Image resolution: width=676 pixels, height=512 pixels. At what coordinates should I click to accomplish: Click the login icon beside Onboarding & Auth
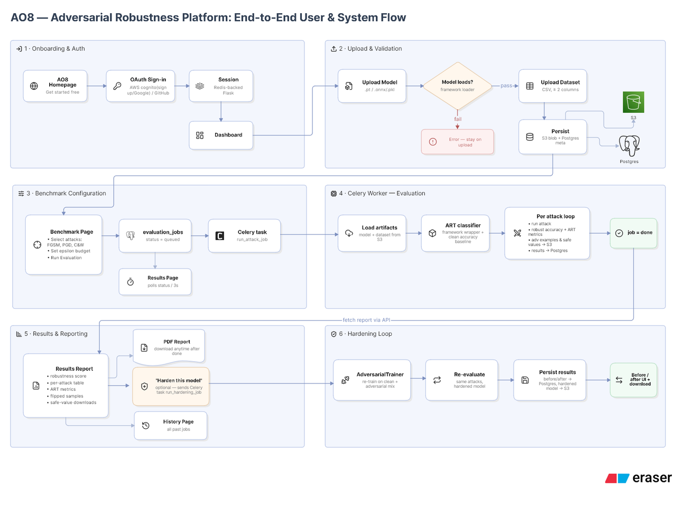(19, 49)
